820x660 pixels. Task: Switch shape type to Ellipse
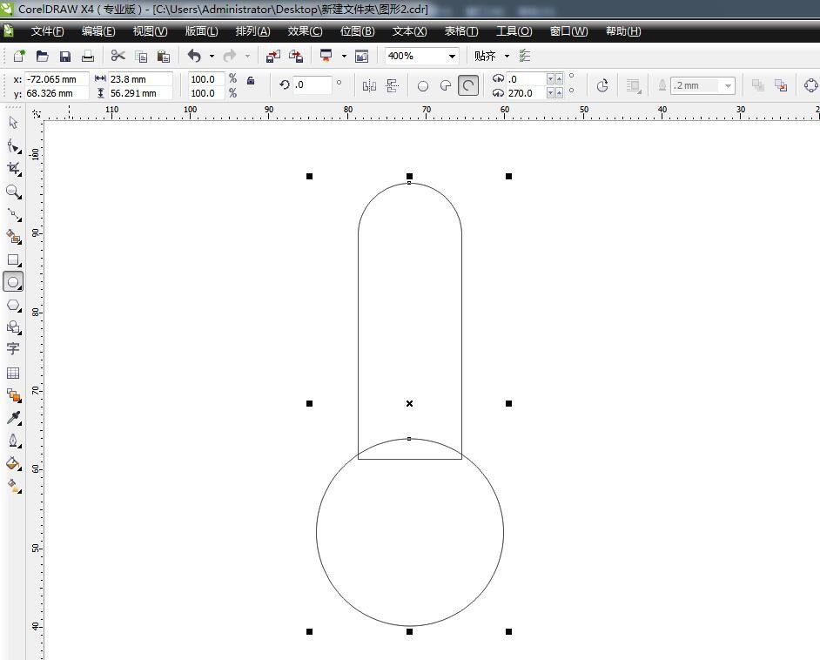pos(423,85)
